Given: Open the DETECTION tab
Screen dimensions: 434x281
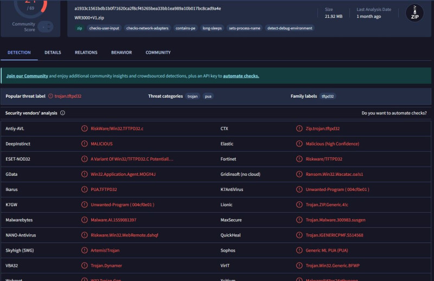Looking at the screenshot, I should (19, 52).
